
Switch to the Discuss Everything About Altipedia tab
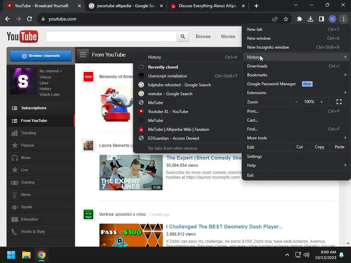208,6
